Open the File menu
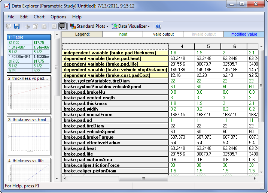 coord(11,17)
